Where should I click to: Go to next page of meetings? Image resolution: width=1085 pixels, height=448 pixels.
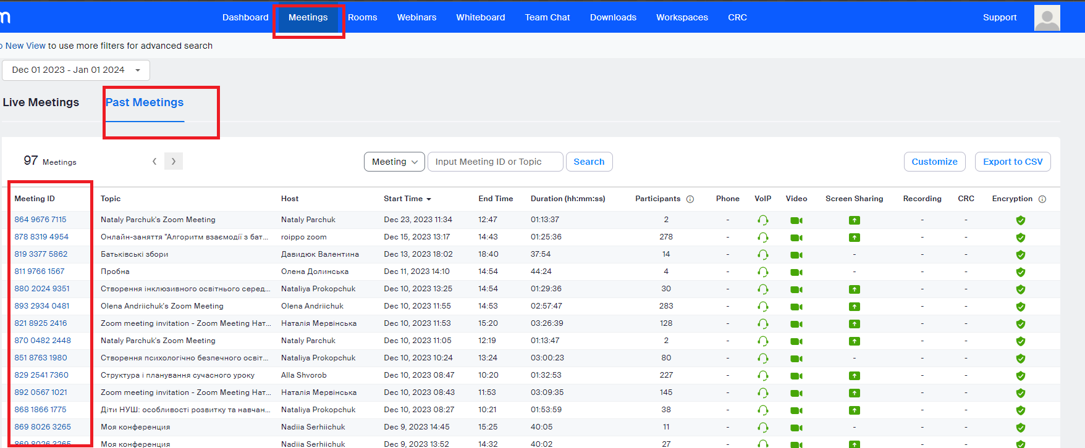click(174, 162)
